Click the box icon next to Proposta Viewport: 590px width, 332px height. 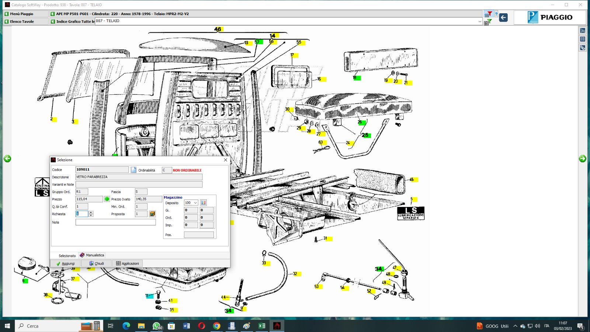tap(152, 214)
